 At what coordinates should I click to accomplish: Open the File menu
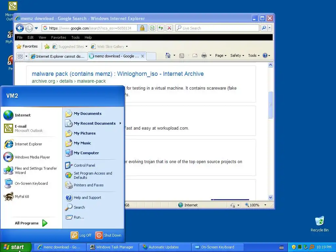[20, 37]
